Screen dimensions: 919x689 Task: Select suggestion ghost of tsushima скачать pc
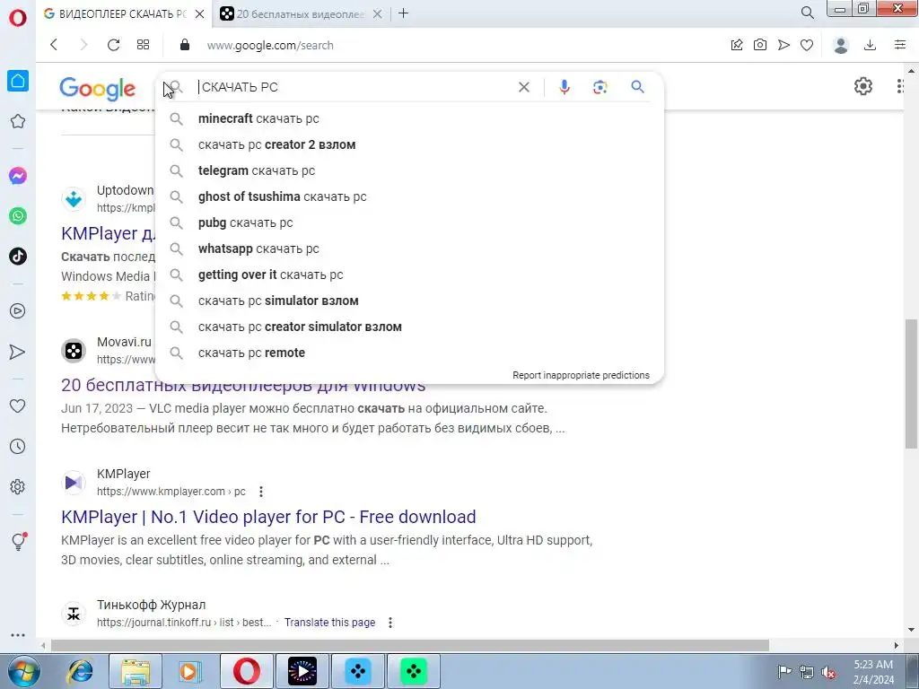pos(409,196)
